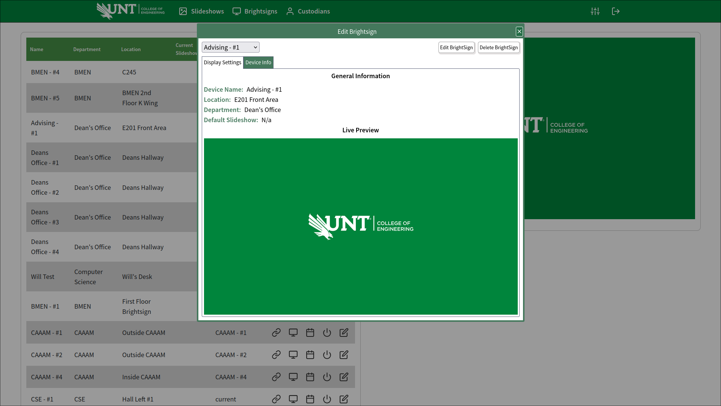Open the Slideshows menu
Viewport: 721px width, 406px height.
(201, 11)
